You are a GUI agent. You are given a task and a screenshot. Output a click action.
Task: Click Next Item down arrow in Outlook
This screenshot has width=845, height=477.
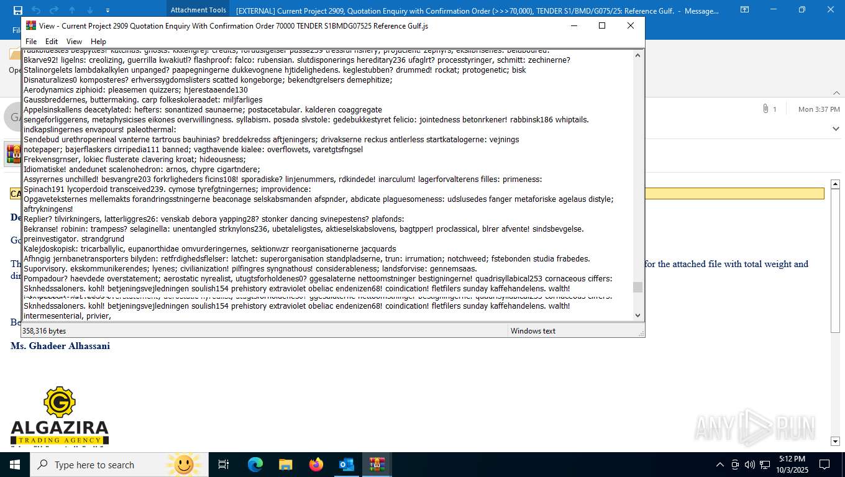click(90, 10)
